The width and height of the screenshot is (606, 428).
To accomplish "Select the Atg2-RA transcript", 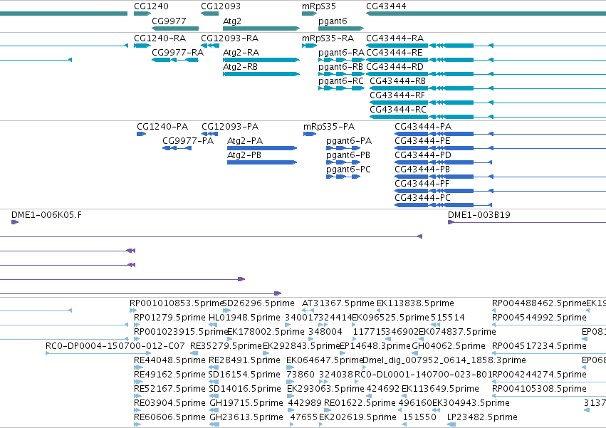I will [261, 60].
